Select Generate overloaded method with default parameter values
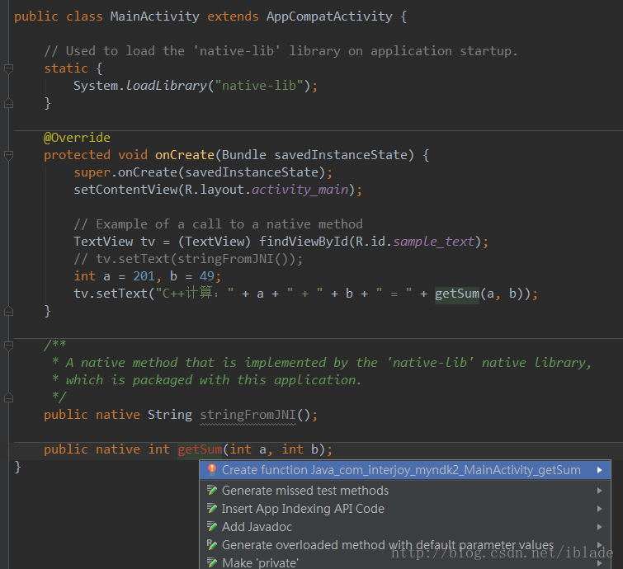 [388, 545]
